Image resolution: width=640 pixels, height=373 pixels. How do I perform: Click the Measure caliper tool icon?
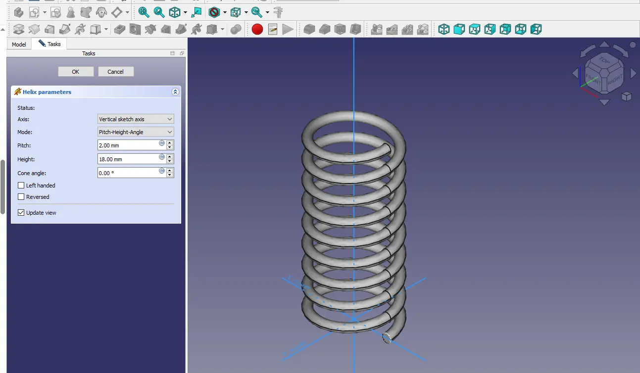tap(279, 12)
